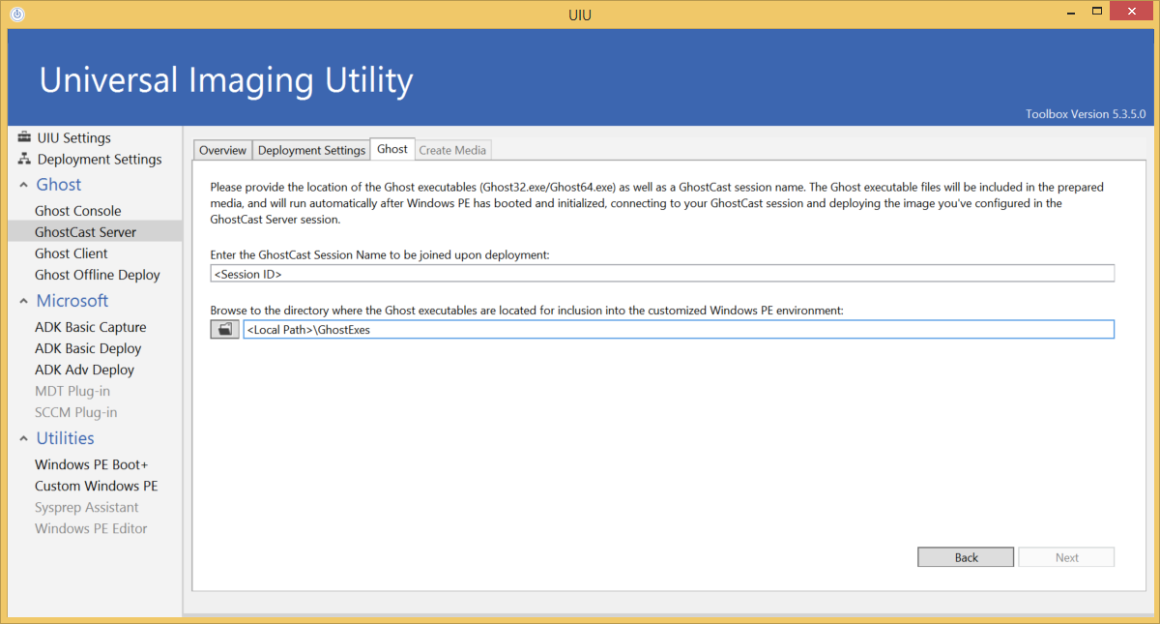Switch to the Deployment Settings tab
The width and height of the screenshot is (1160, 624).
tap(311, 150)
